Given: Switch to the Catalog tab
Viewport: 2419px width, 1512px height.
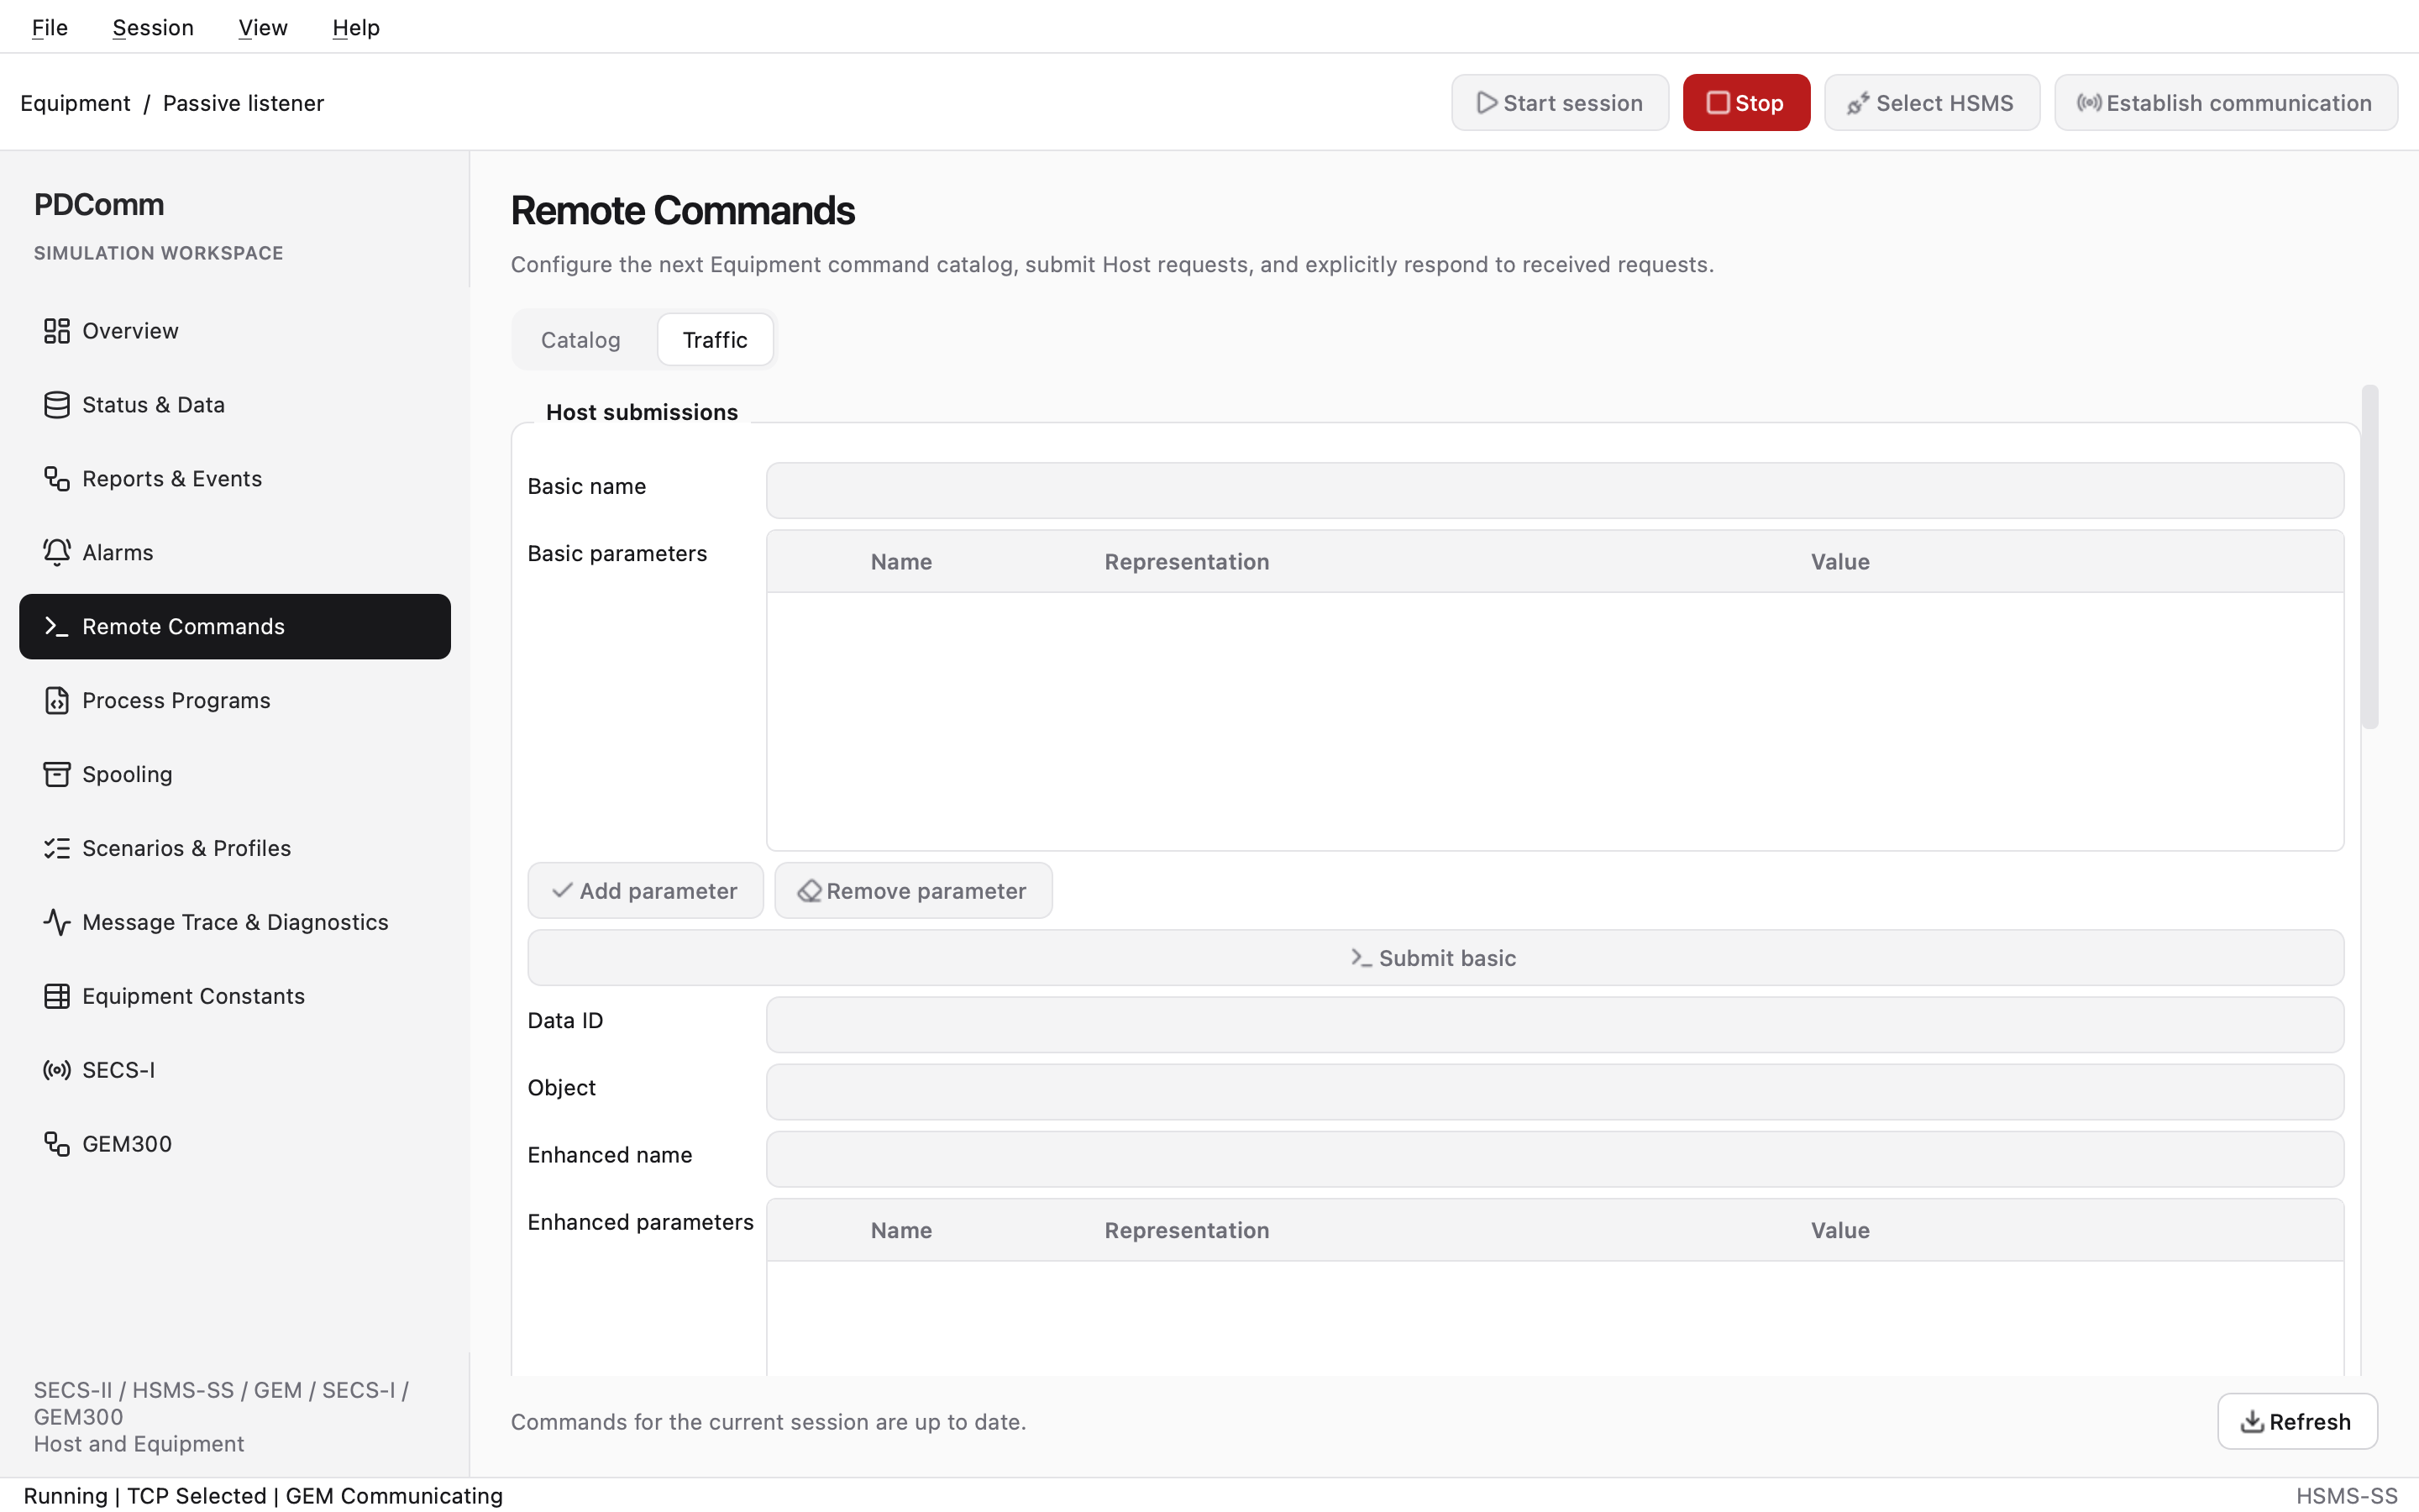Looking at the screenshot, I should 580,340.
